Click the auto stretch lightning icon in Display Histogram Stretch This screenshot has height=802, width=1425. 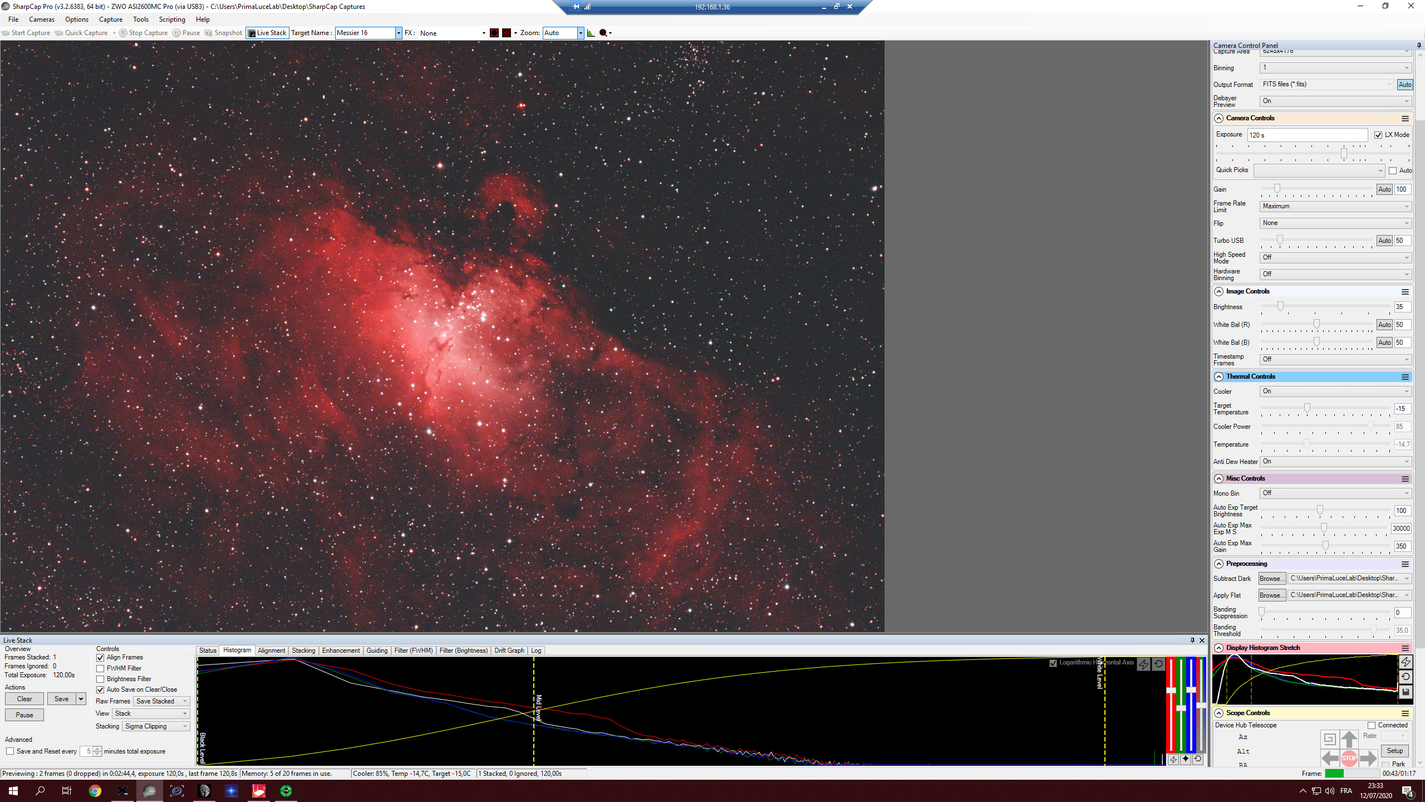coord(1405,662)
